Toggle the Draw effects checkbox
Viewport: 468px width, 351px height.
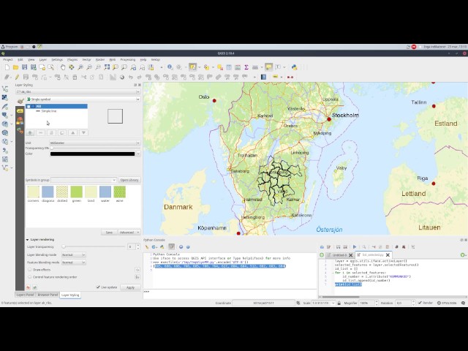29,270
